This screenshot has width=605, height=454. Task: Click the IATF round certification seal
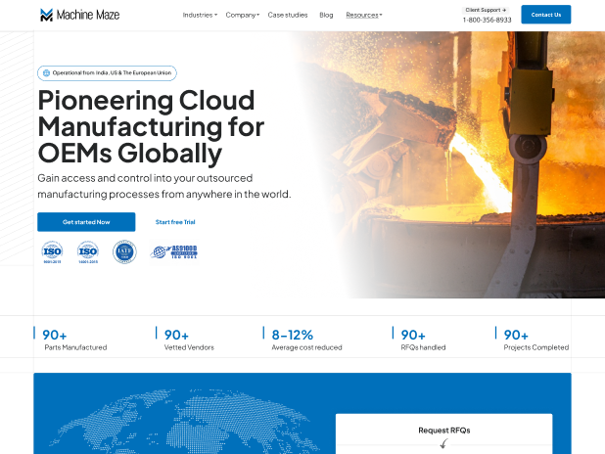(x=124, y=251)
